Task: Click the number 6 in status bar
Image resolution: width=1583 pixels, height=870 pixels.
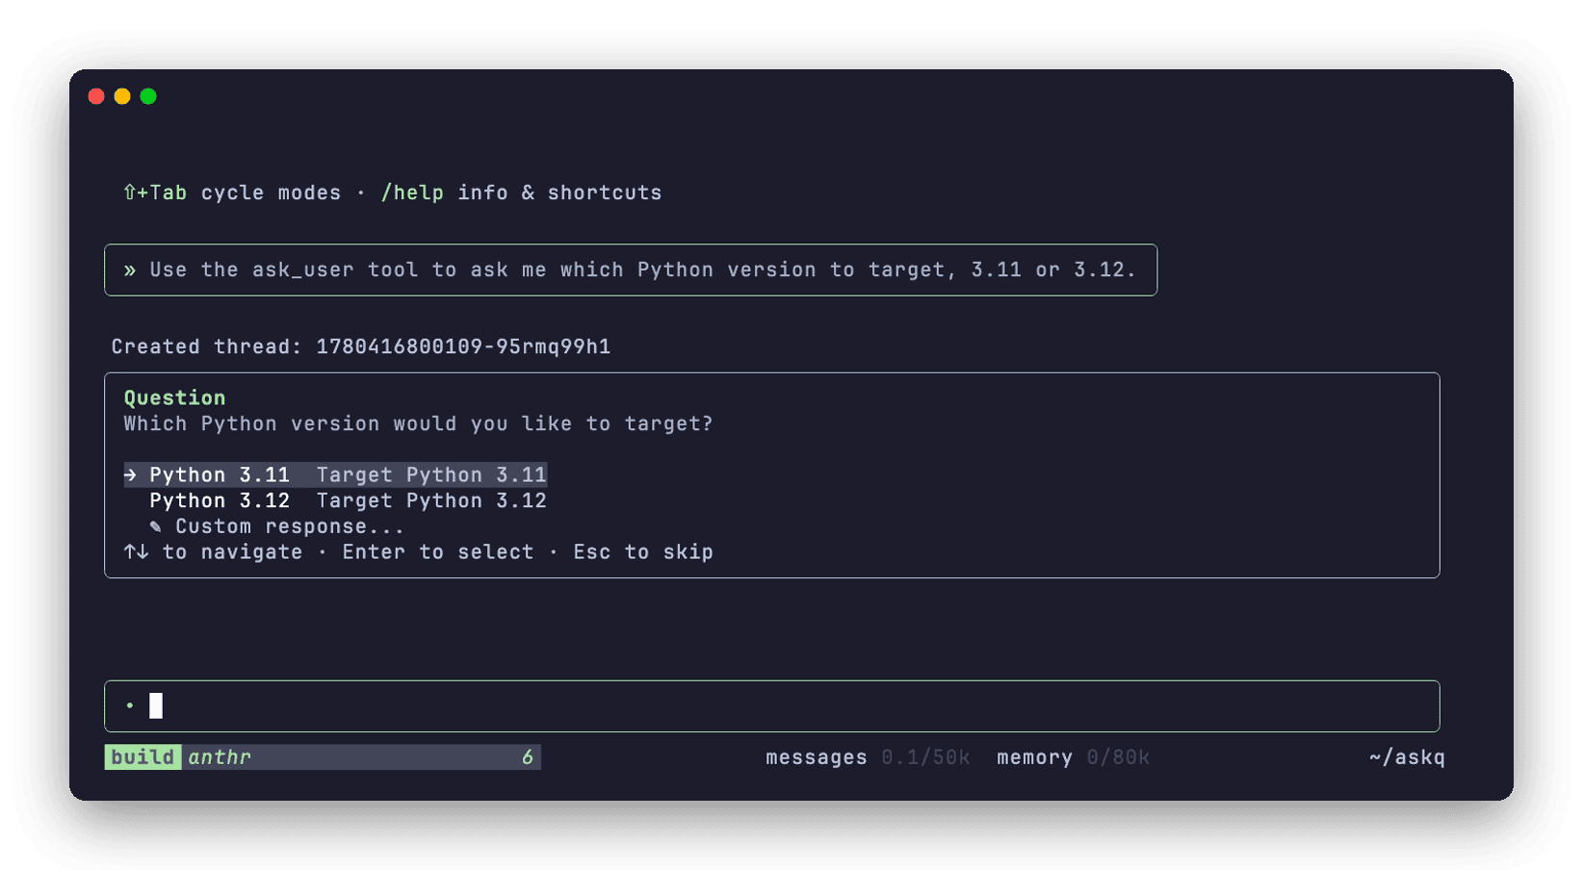Action: (x=528, y=757)
